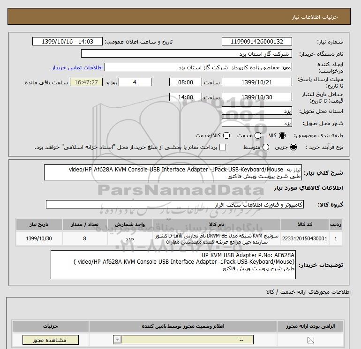Viewport: 361px width, 349px height.
Task: Click the price validity date 1399/10/30
Action: 257,97
